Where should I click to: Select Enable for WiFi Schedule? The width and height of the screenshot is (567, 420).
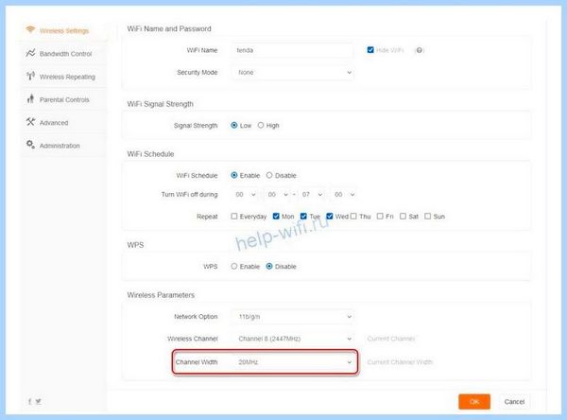click(234, 175)
